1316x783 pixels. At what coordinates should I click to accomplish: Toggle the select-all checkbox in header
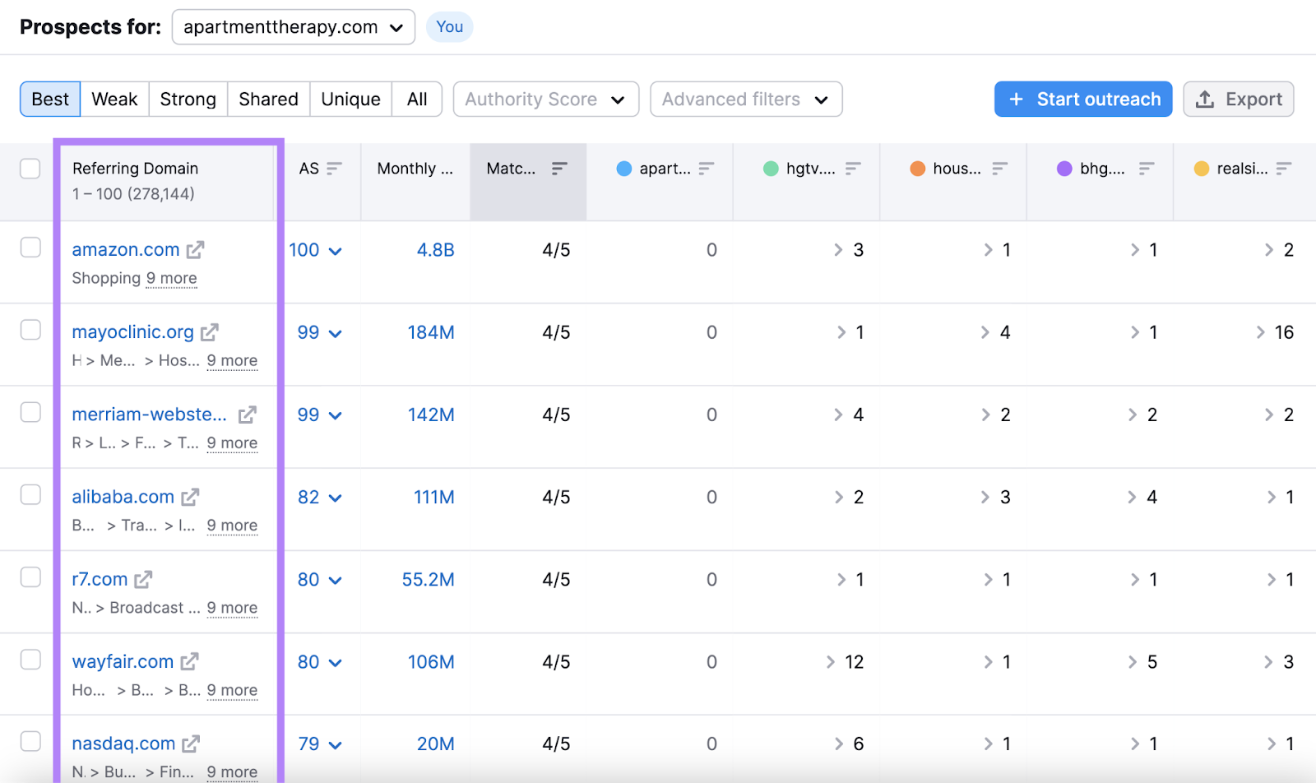click(30, 168)
